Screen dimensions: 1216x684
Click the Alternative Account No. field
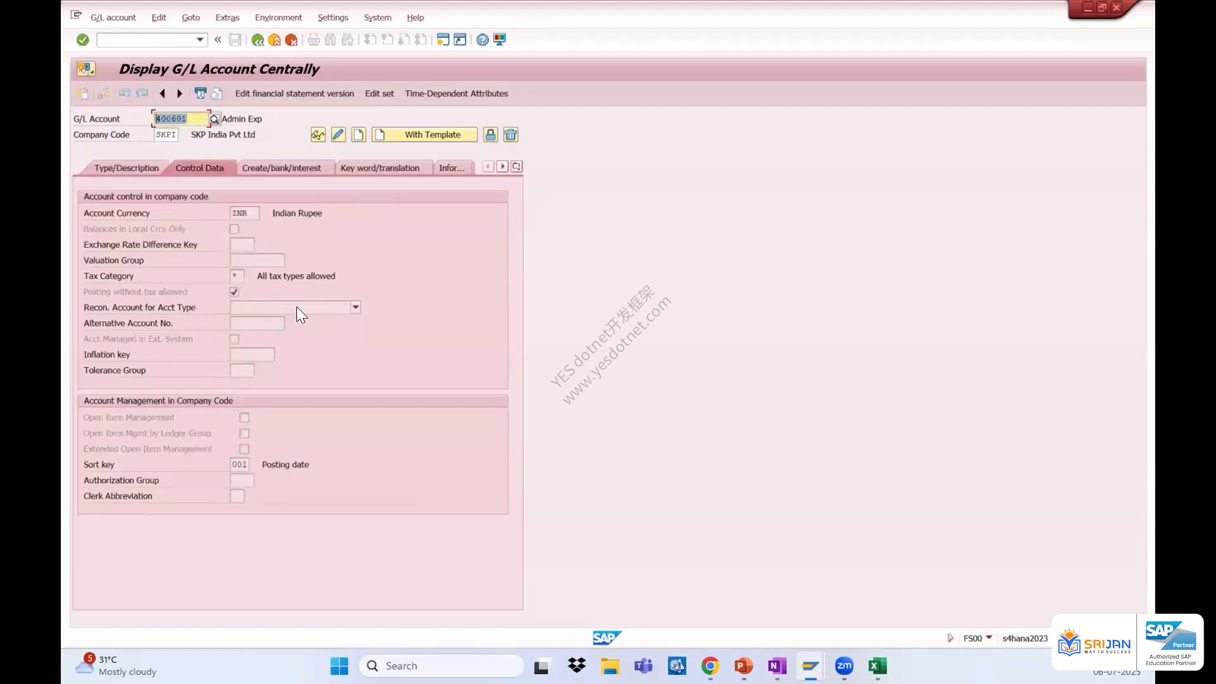257,324
